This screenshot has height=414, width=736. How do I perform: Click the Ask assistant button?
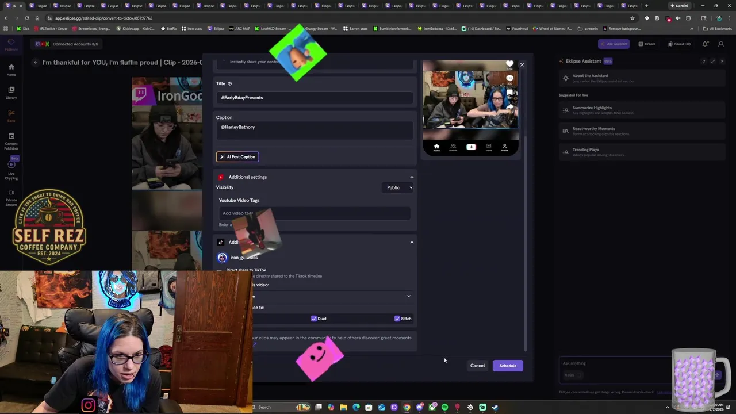[x=614, y=44]
